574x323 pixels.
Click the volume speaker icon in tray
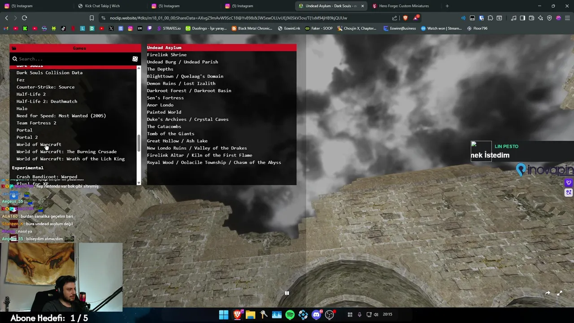pos(376,314)
